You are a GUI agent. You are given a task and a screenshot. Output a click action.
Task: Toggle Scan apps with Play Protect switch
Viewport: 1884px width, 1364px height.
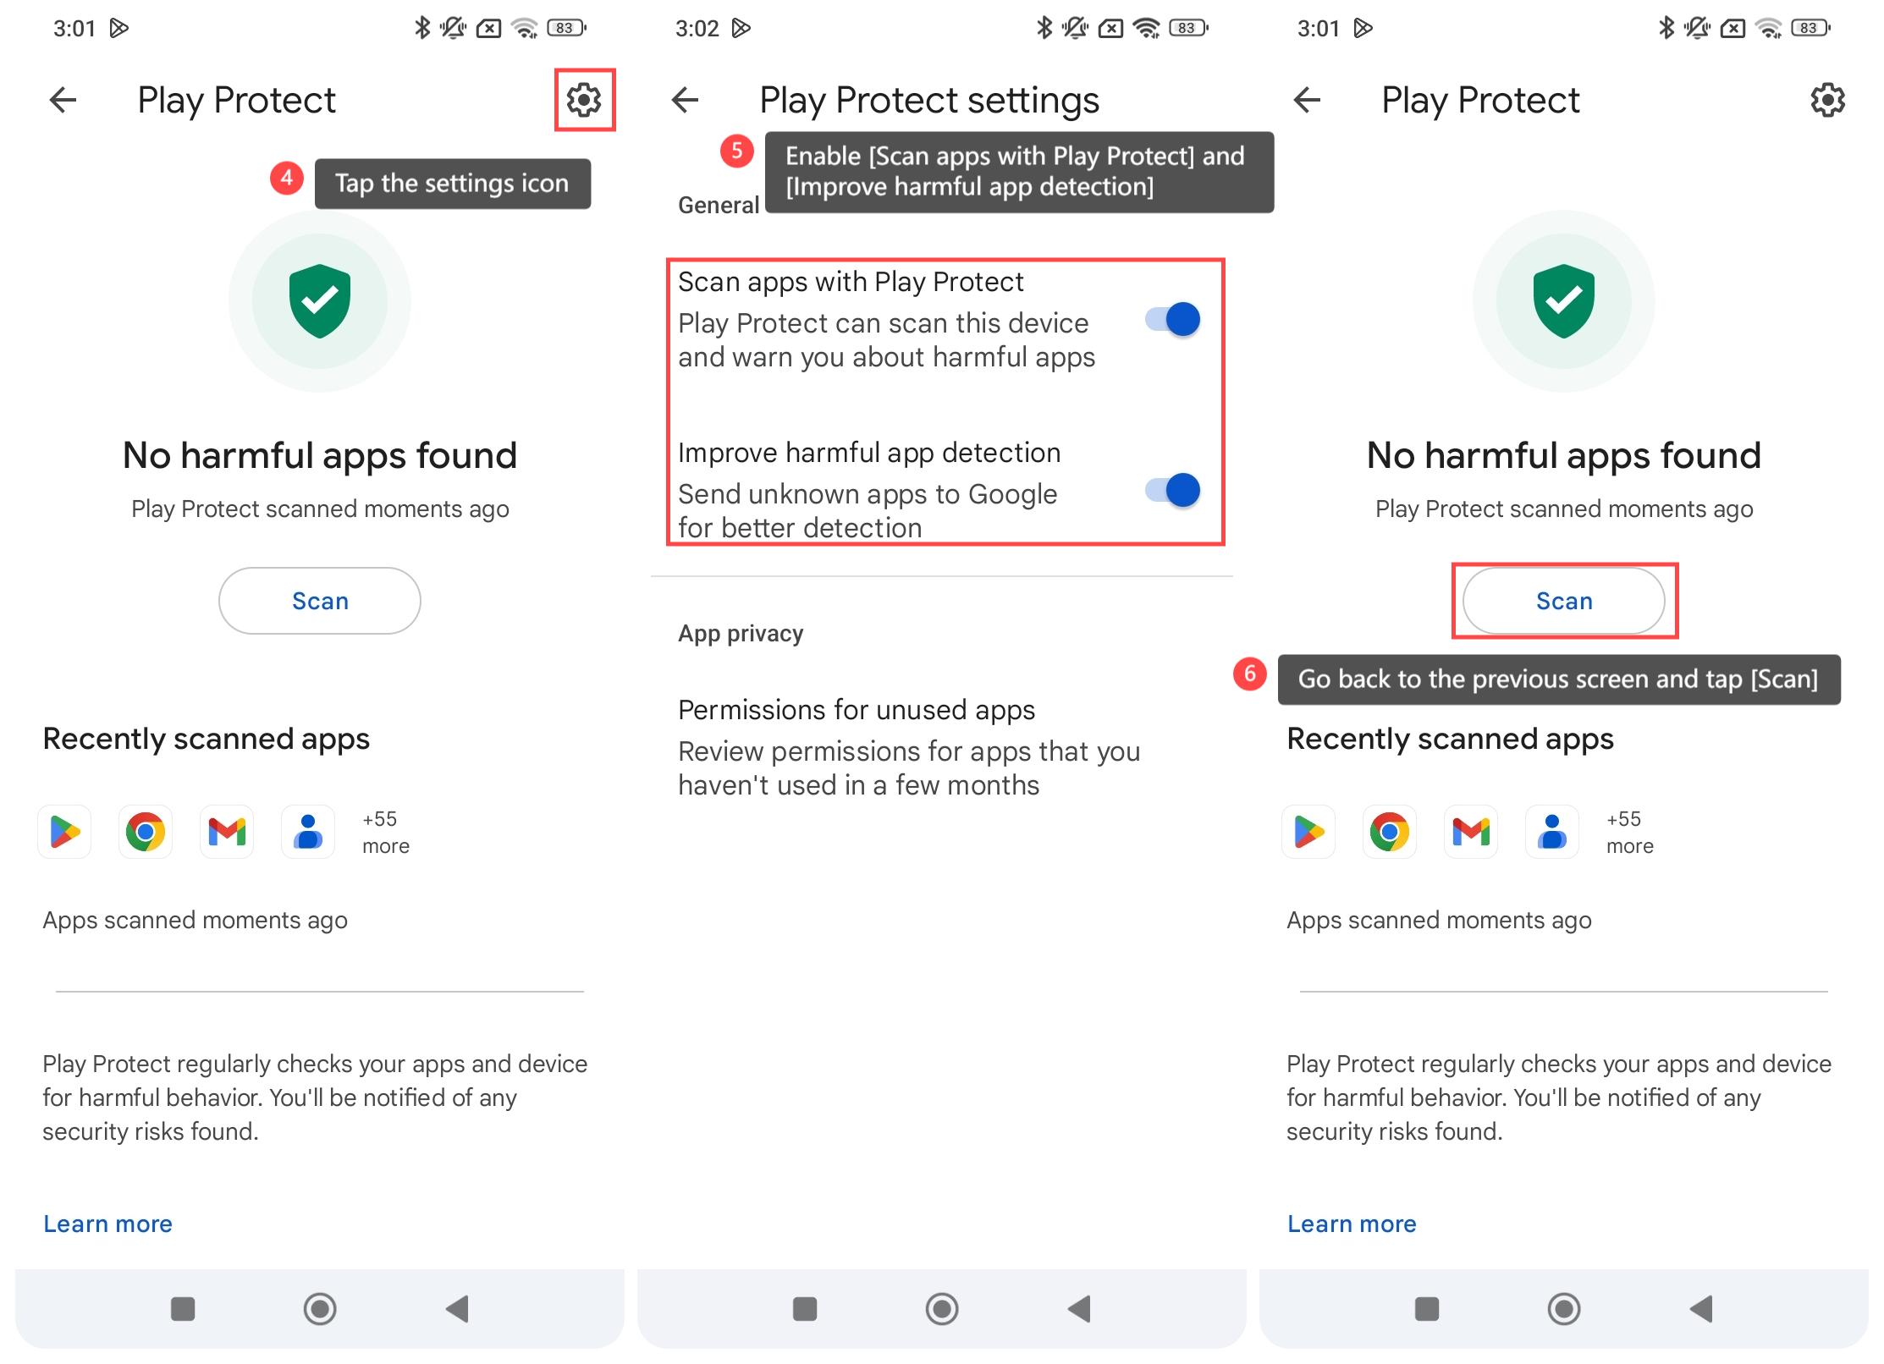(x=1173, y=320)
